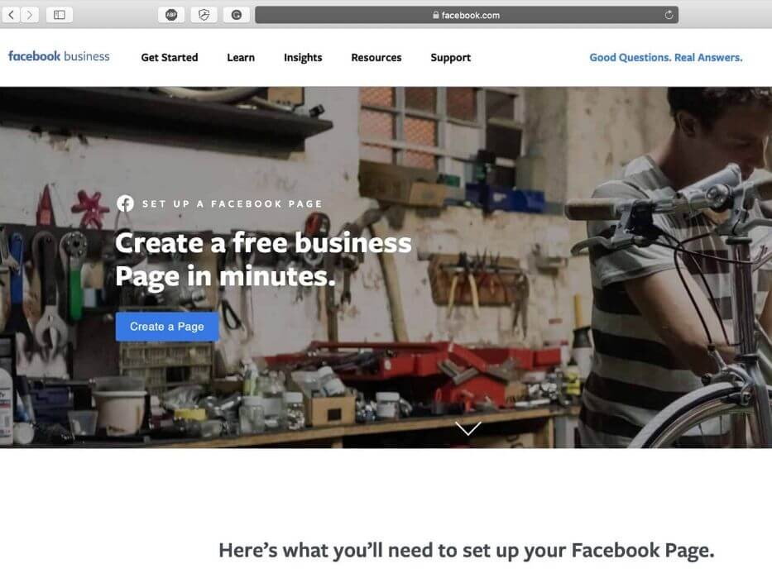Viewport: 772px width, 578px height.
Task: Open the round G extension icon
Action: 237,15
